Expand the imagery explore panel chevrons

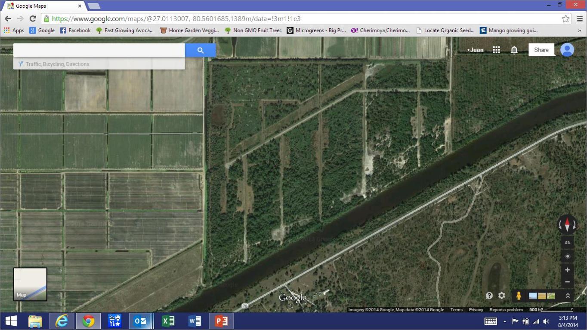568,296
